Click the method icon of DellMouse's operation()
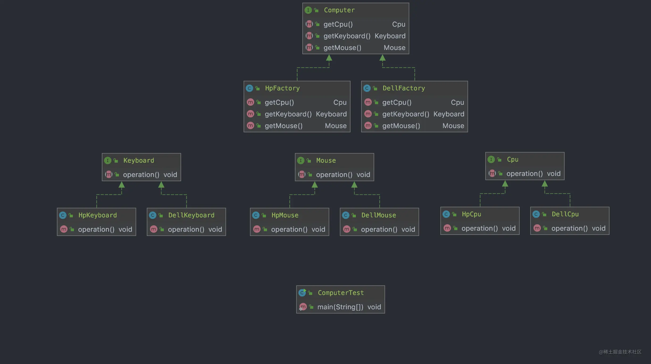Screen dimensions: 651x364 (347, 229)
